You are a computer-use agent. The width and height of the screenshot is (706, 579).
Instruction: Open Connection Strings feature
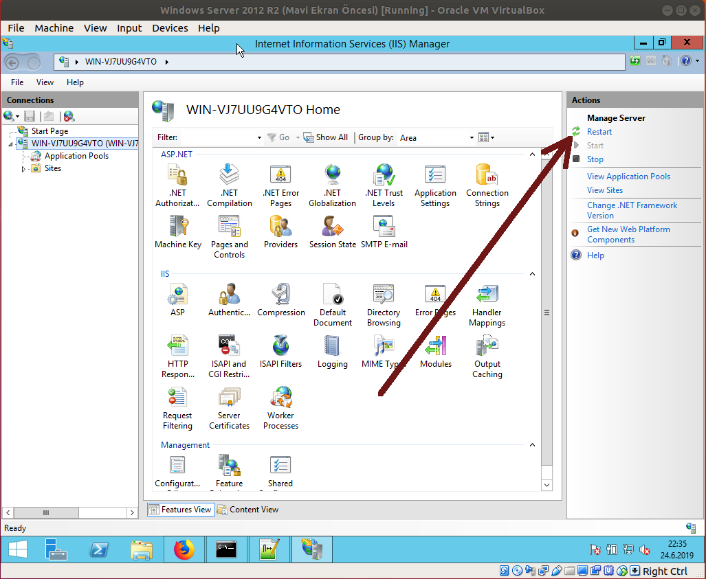(x=487, y=185)
